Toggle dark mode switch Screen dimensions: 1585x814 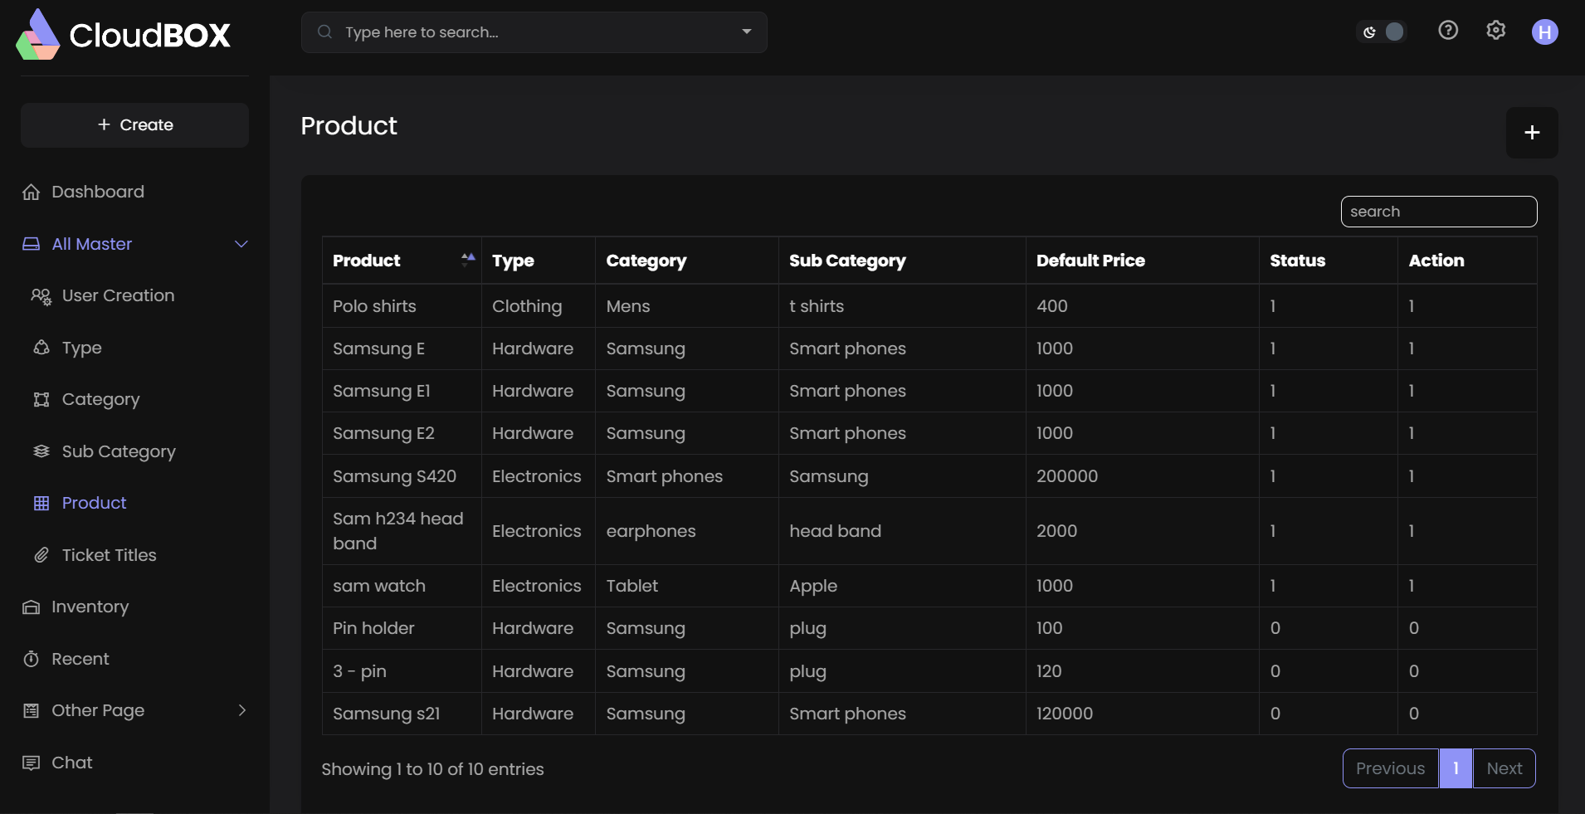(x=1383, y=31)
